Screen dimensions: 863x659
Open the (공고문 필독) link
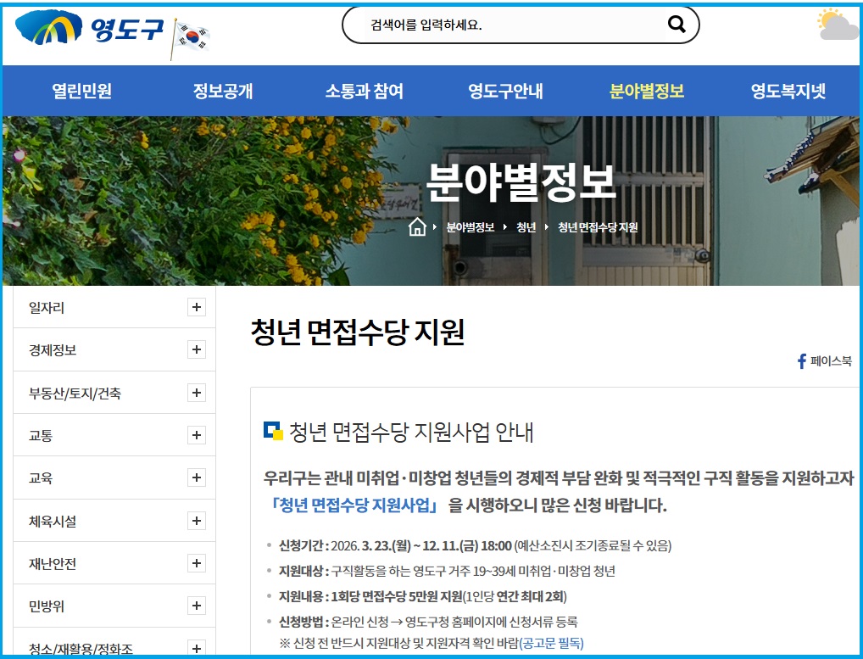(552, 643)
